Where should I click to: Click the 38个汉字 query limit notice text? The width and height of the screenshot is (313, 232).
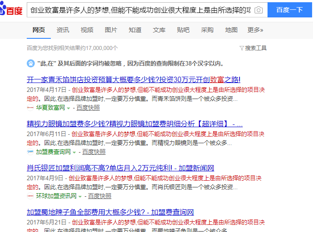pyautogui.click(x=131, y=63)
